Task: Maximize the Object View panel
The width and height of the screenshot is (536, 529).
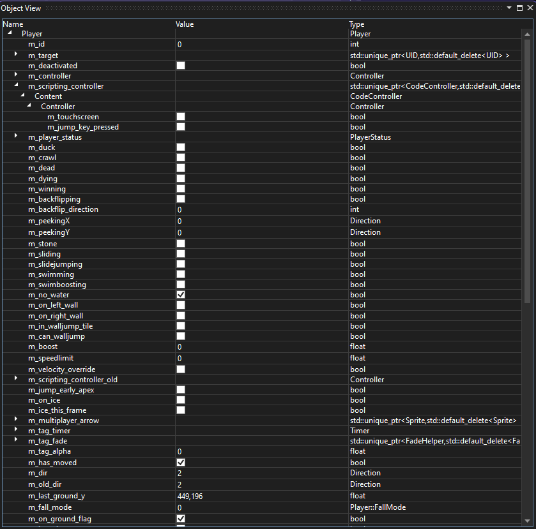Action: point(519,8)
